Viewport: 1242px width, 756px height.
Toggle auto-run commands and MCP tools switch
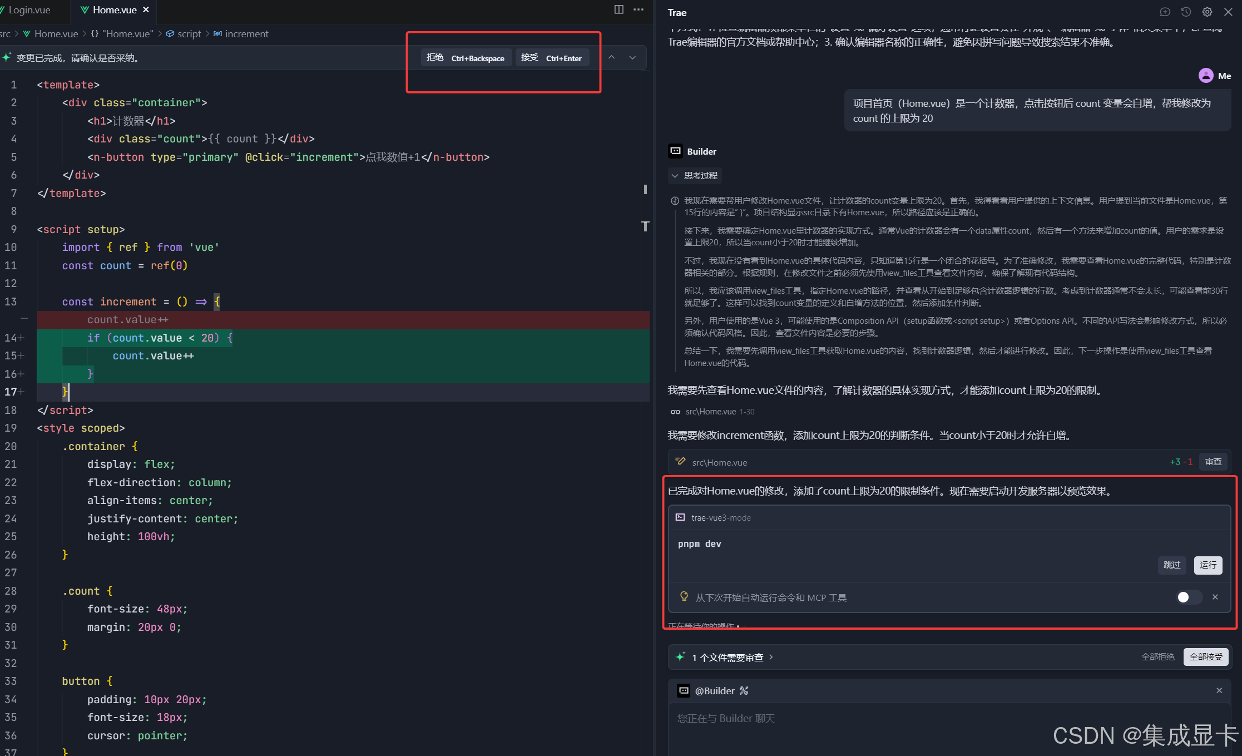pyautogui.click(x=1189, y=597)
